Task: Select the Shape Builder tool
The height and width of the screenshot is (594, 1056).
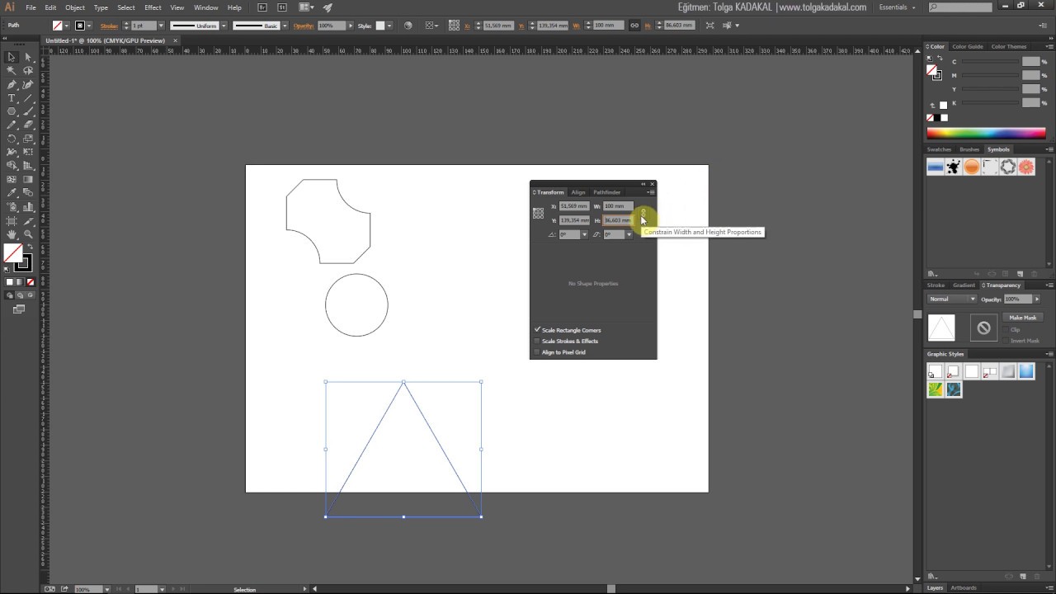Action: [x=12, y=164]
